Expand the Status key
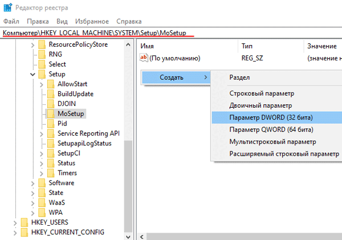 (x=42, y=164)
